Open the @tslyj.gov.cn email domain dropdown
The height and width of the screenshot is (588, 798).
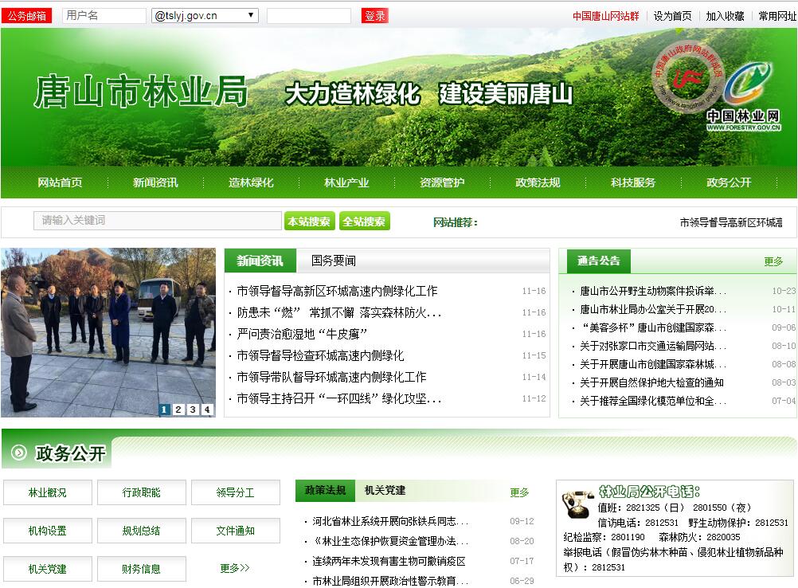[205, 16]
